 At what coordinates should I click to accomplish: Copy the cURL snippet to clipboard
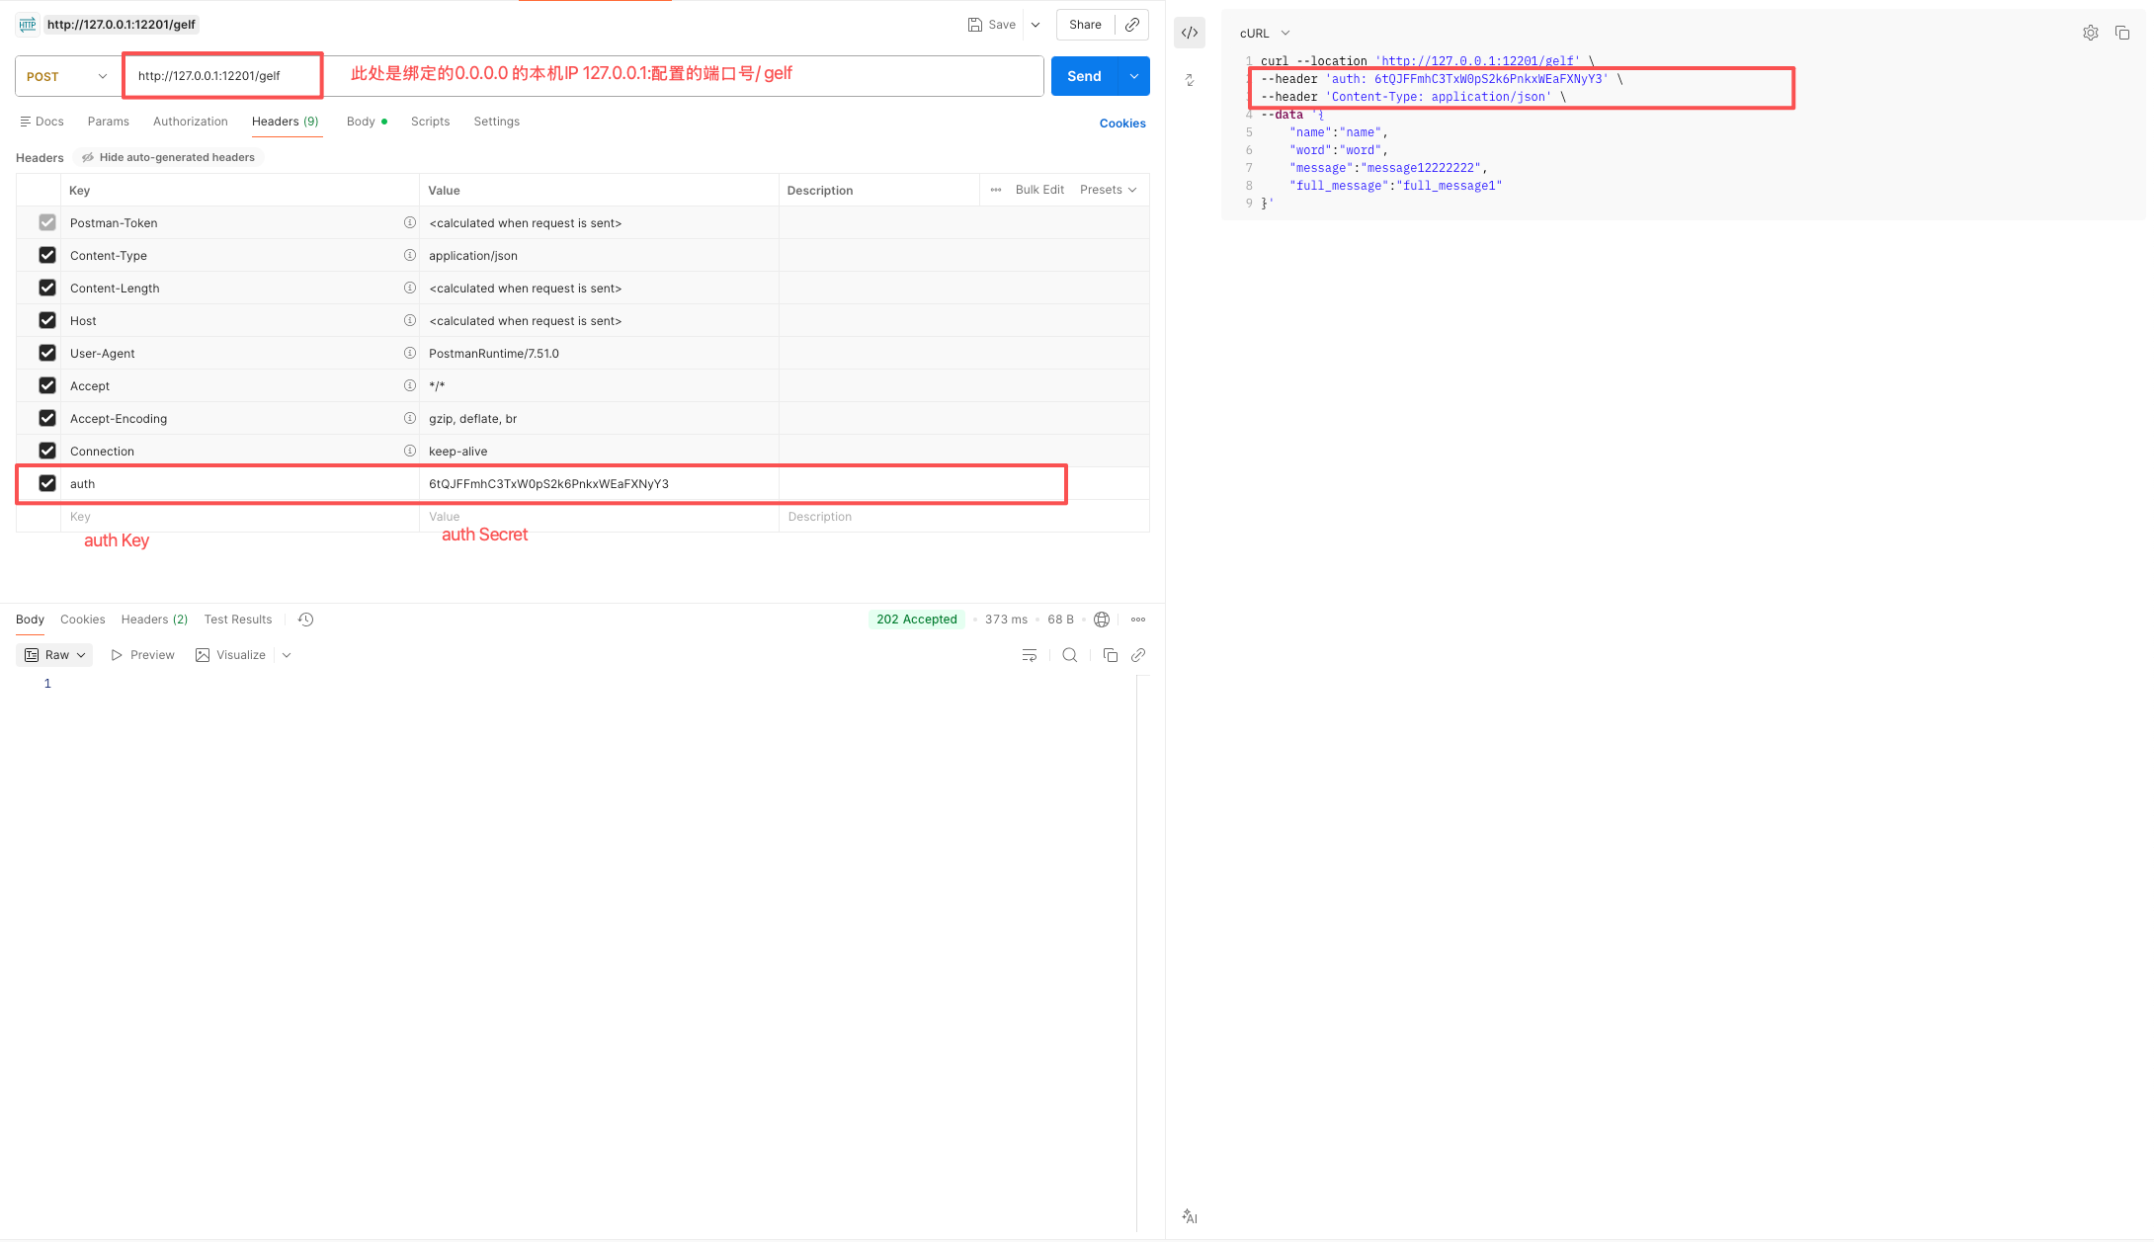click(x=2121, y=33)
